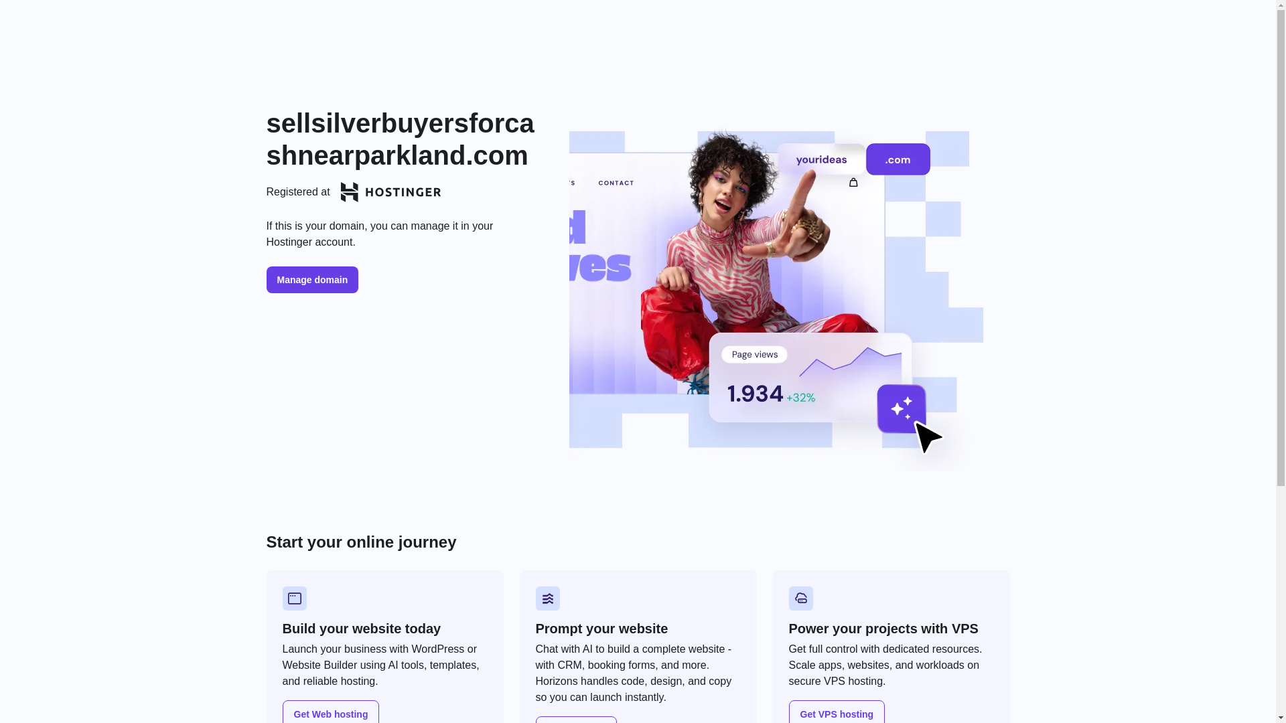Open the Get Web hosting link
Image resolution: width=1286 pixels, height=723 pixels.
pyautogui.click(x=331, y=712)
